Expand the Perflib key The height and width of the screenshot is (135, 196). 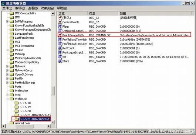(x=7, y=79)
